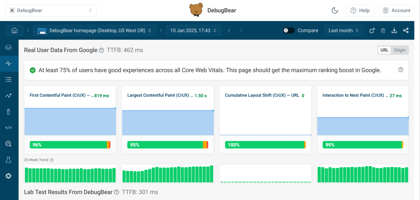Click the 819 ms FCP value
The image size is (420, 200).
[102, 96]
